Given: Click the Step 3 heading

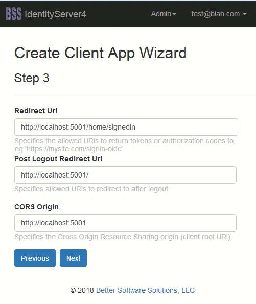Looking at the screenshot, I should click(32, 78).
